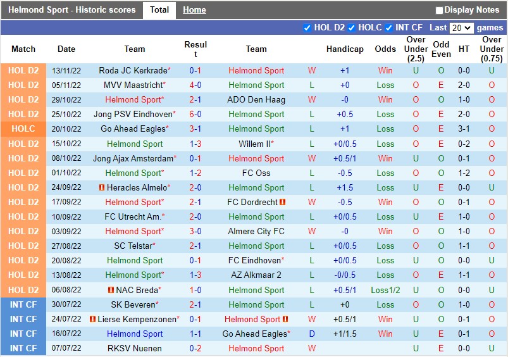Screen dimensions: 508x357
Task: Select the Odd Even column header
Action: (x=441, y=49)
